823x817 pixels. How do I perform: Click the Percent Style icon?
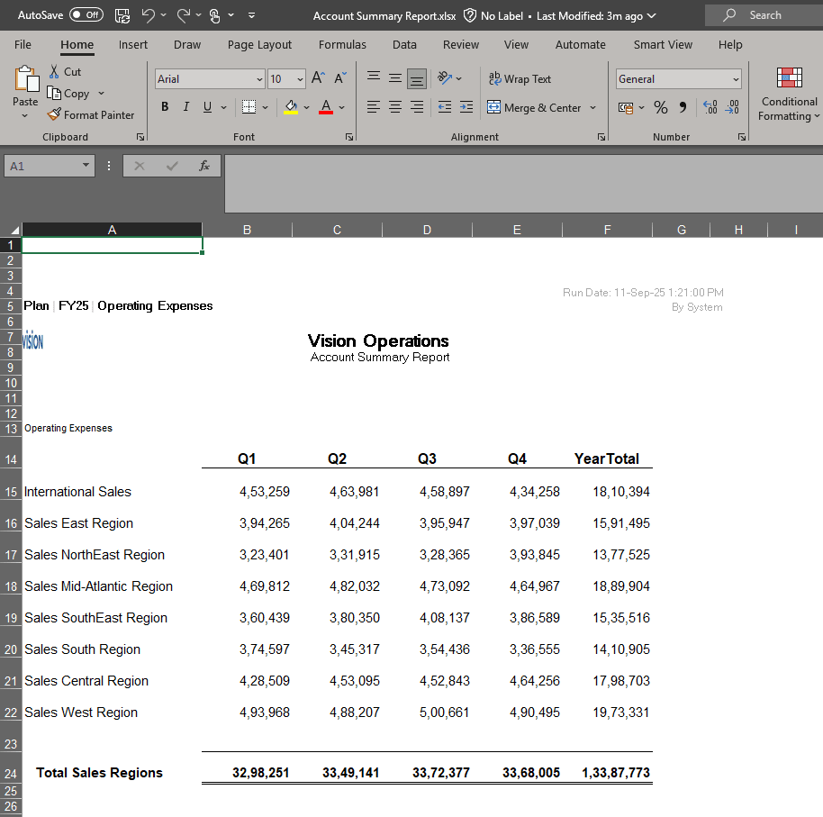661,107
